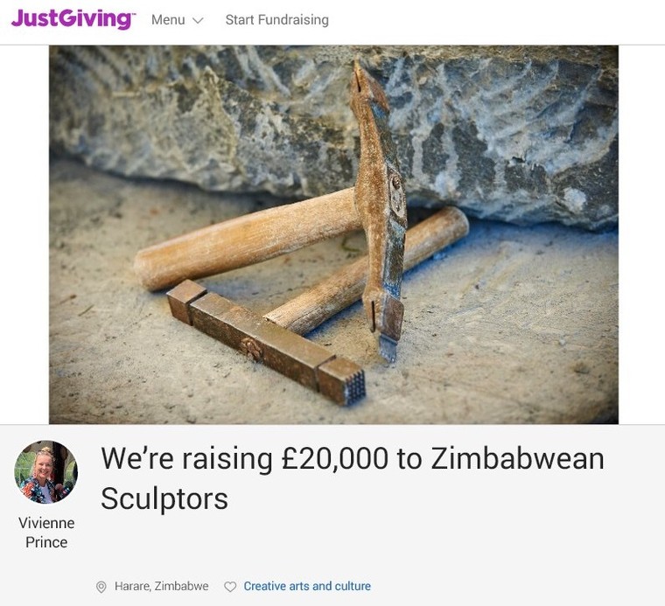Image resolution: width=665 pixels, height=606 pixels.
Task: Click the chevron arrow beside Menu
Action: pos(198,20)
